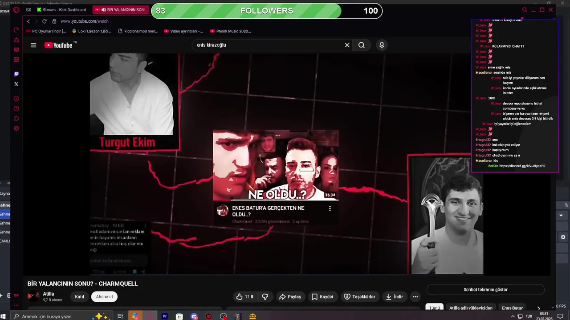Open the NE OLDU..? video thumbnail
The image size is (570, 320).
(x=276, y=165)
